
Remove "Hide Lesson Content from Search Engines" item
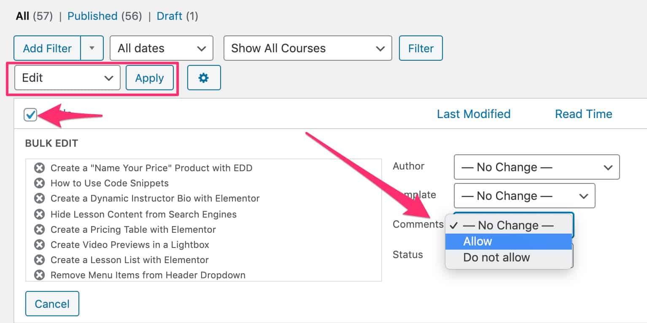[39, 214]
